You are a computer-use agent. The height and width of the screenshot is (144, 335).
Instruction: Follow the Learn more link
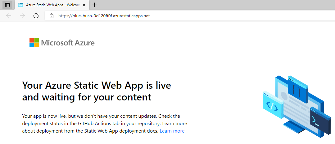tap(172, 131)
